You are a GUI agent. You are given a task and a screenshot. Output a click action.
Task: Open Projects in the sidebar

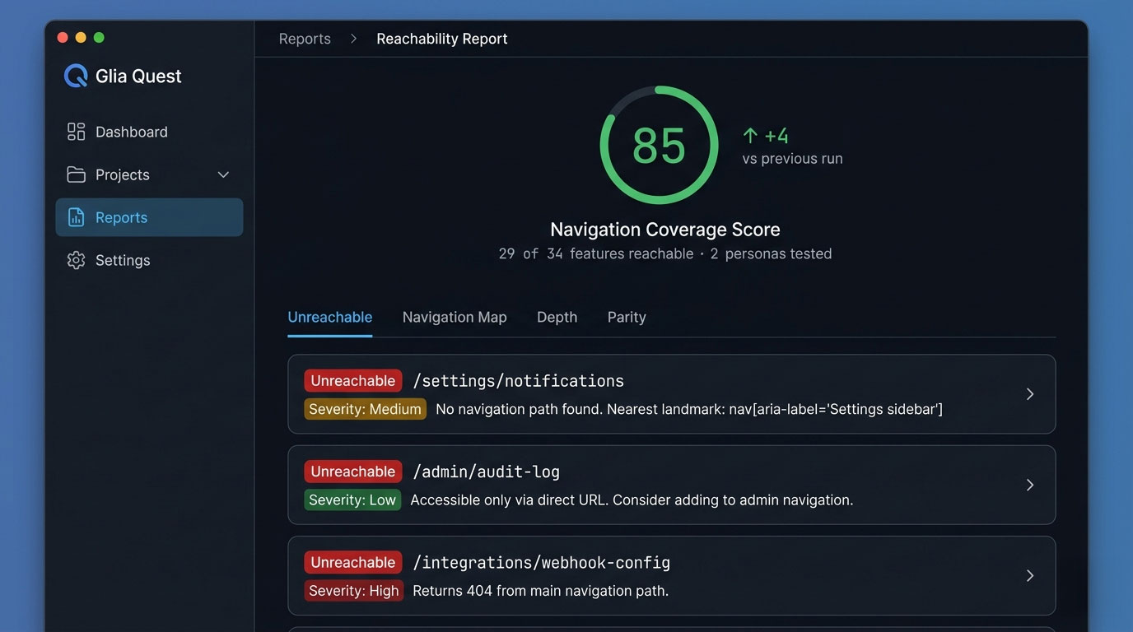tap(149, 174)
